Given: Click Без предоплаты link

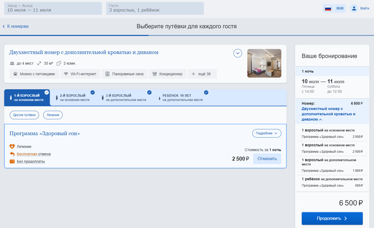Looking at the screenshot, I should (x=31, y=161).
